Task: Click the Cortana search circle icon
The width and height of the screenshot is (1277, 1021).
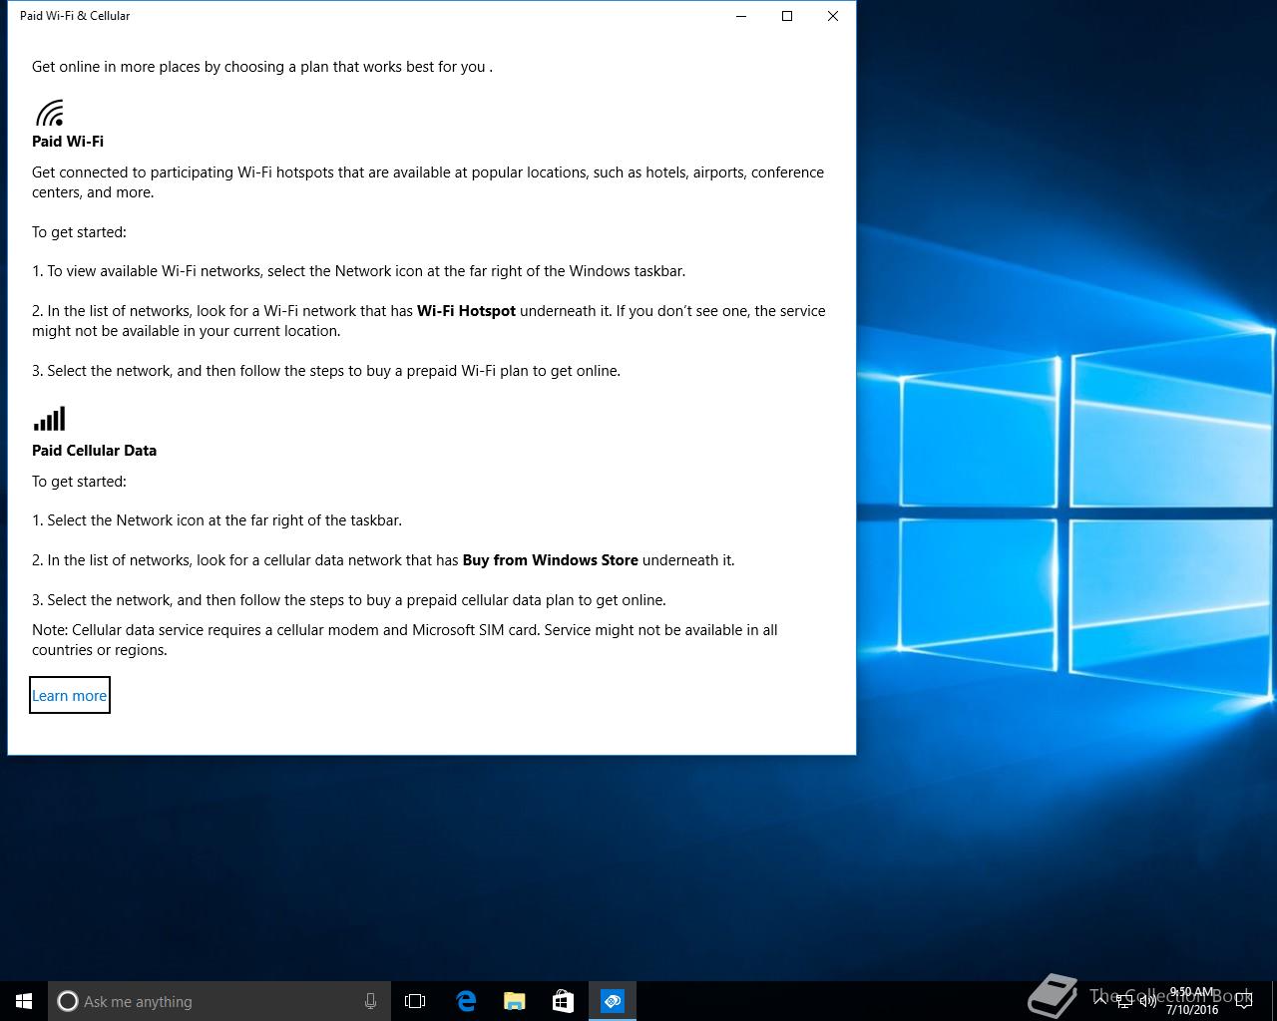Action: click(67, 1001)
